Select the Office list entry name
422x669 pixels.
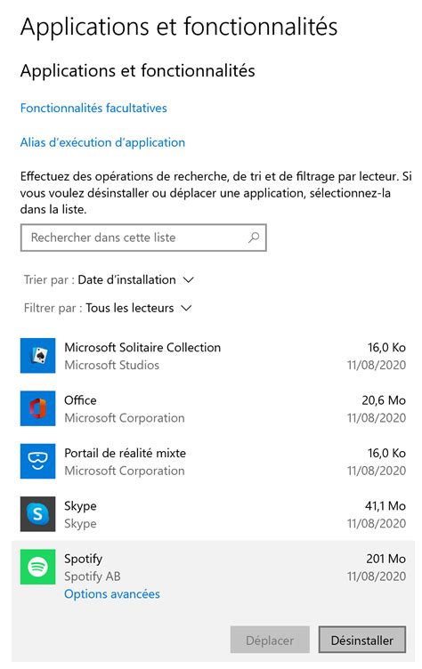coord(80,400)
